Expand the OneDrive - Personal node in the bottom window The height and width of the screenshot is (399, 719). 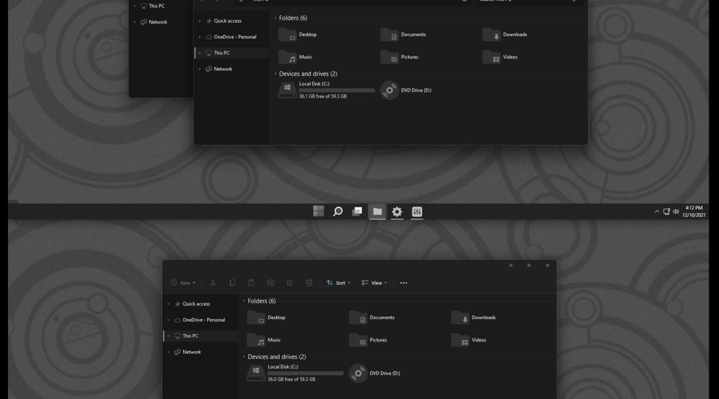168,320
